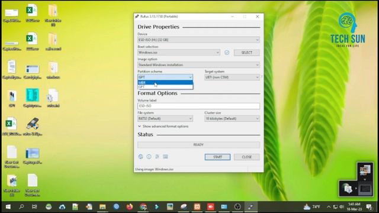The width and height of the screenshot is (379, 213).
Task: Choose GPT in the Partition scheme list
Action: [165, 87]
